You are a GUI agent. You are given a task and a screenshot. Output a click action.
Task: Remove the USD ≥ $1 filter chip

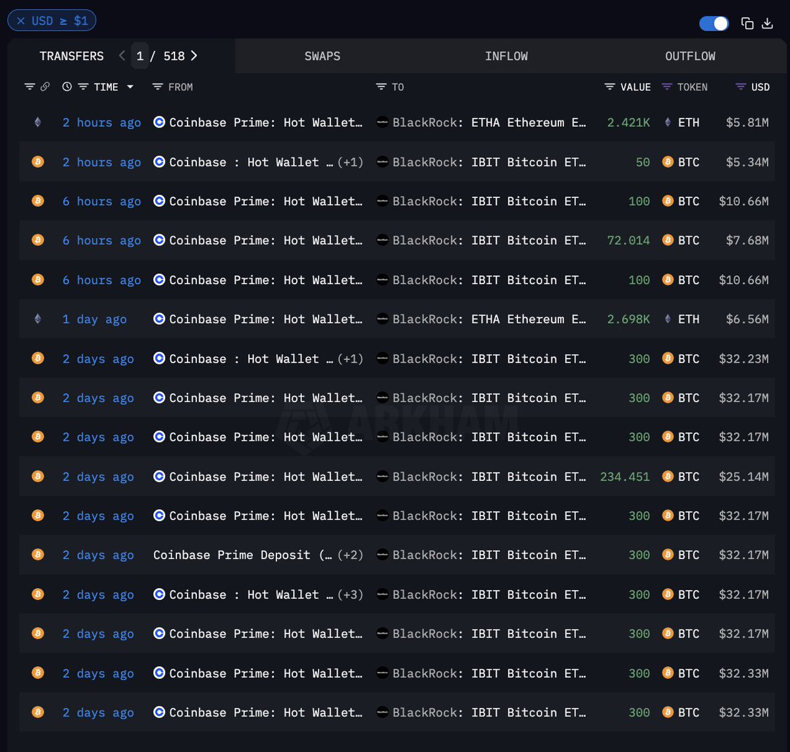point(21,21)
